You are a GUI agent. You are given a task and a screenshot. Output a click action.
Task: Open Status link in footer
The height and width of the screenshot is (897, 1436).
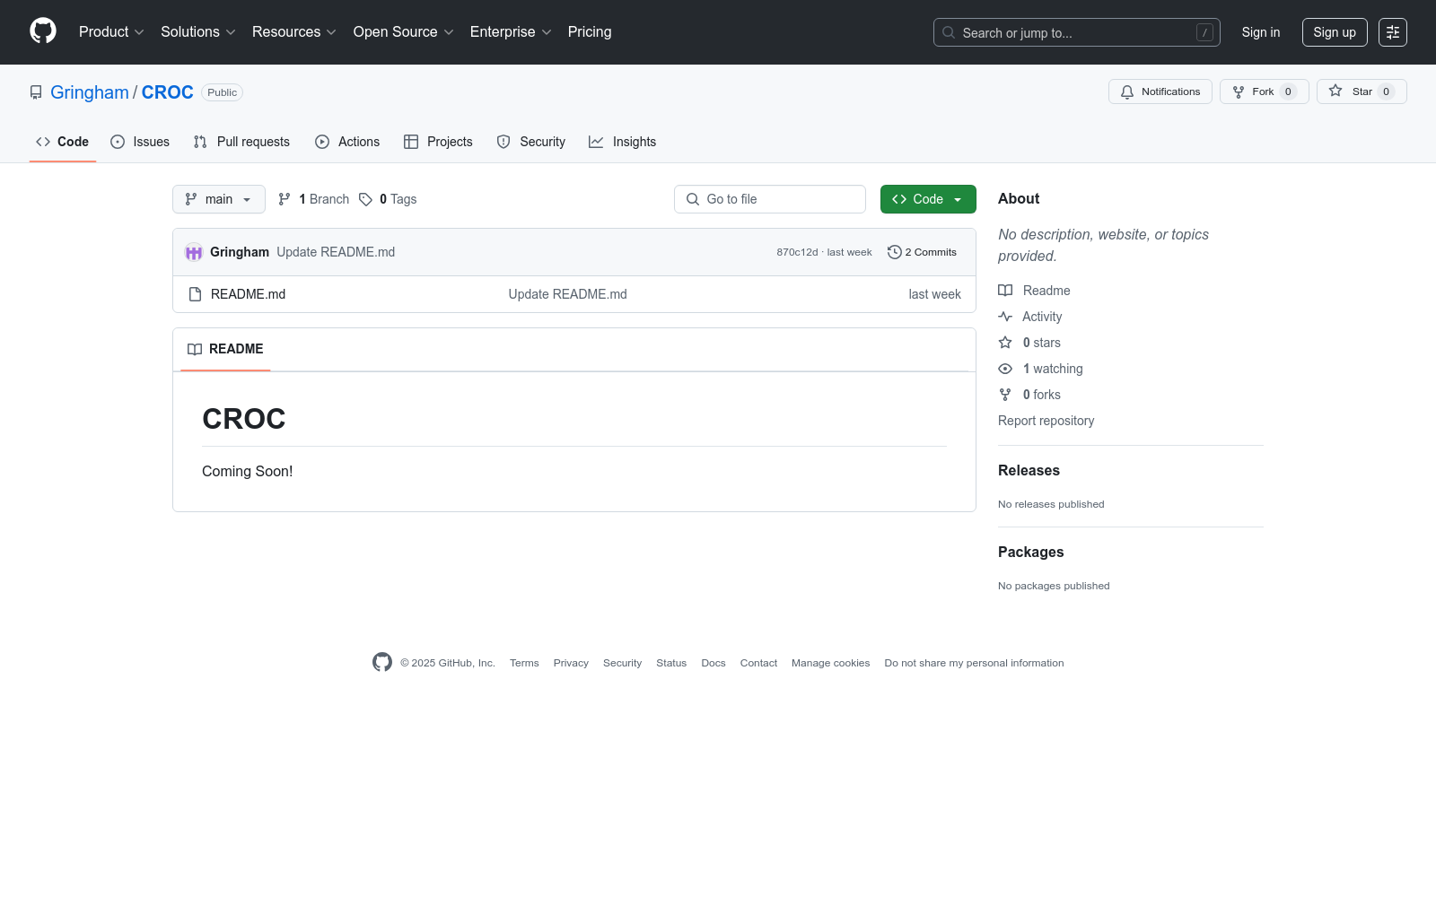671,663
